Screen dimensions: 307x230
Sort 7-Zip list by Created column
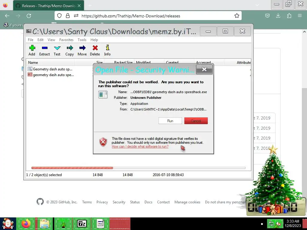[179, 62]
